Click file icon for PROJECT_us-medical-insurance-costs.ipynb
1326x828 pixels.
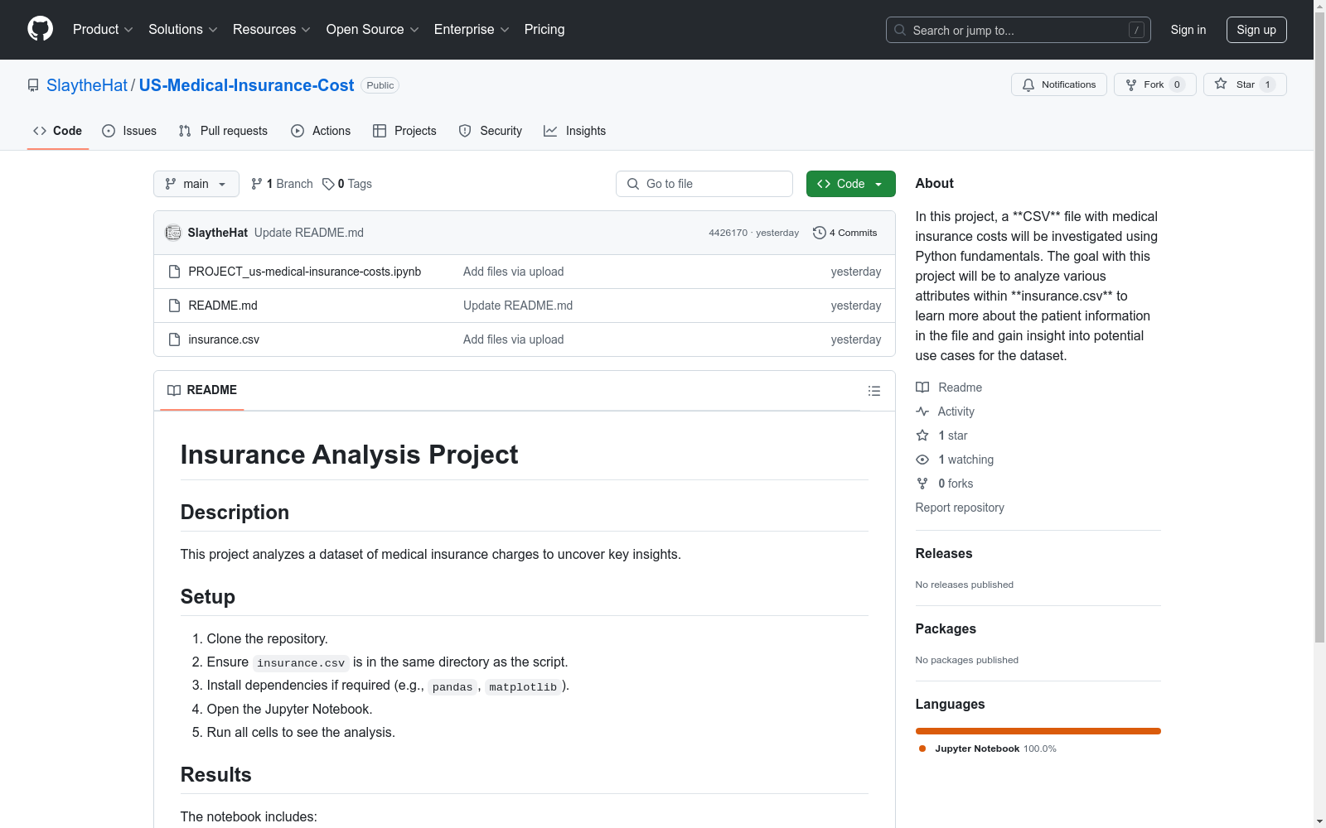174,272
